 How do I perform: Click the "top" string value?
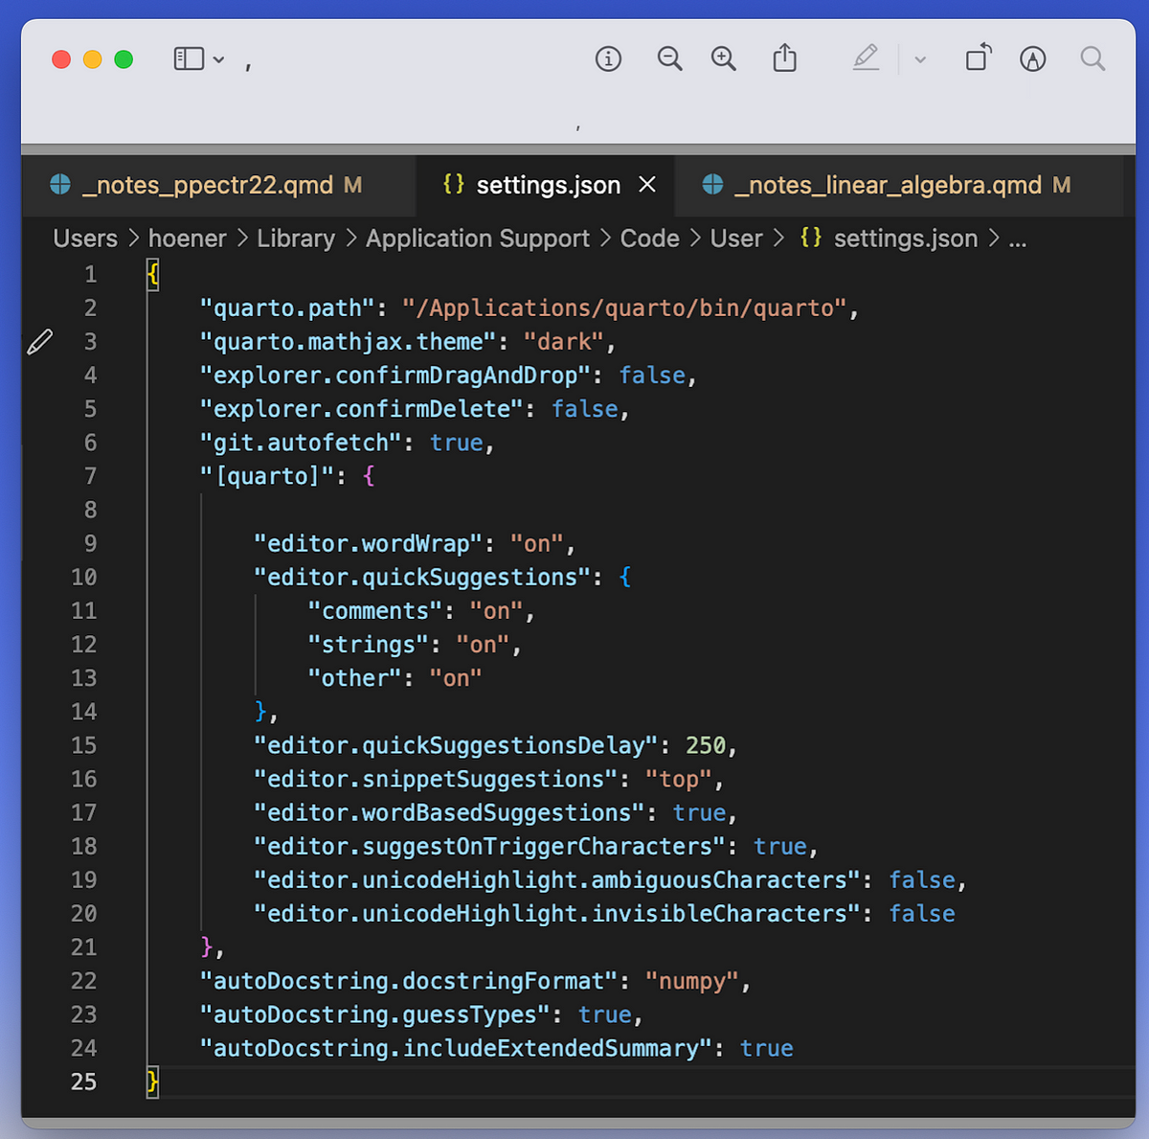(679, 779)
